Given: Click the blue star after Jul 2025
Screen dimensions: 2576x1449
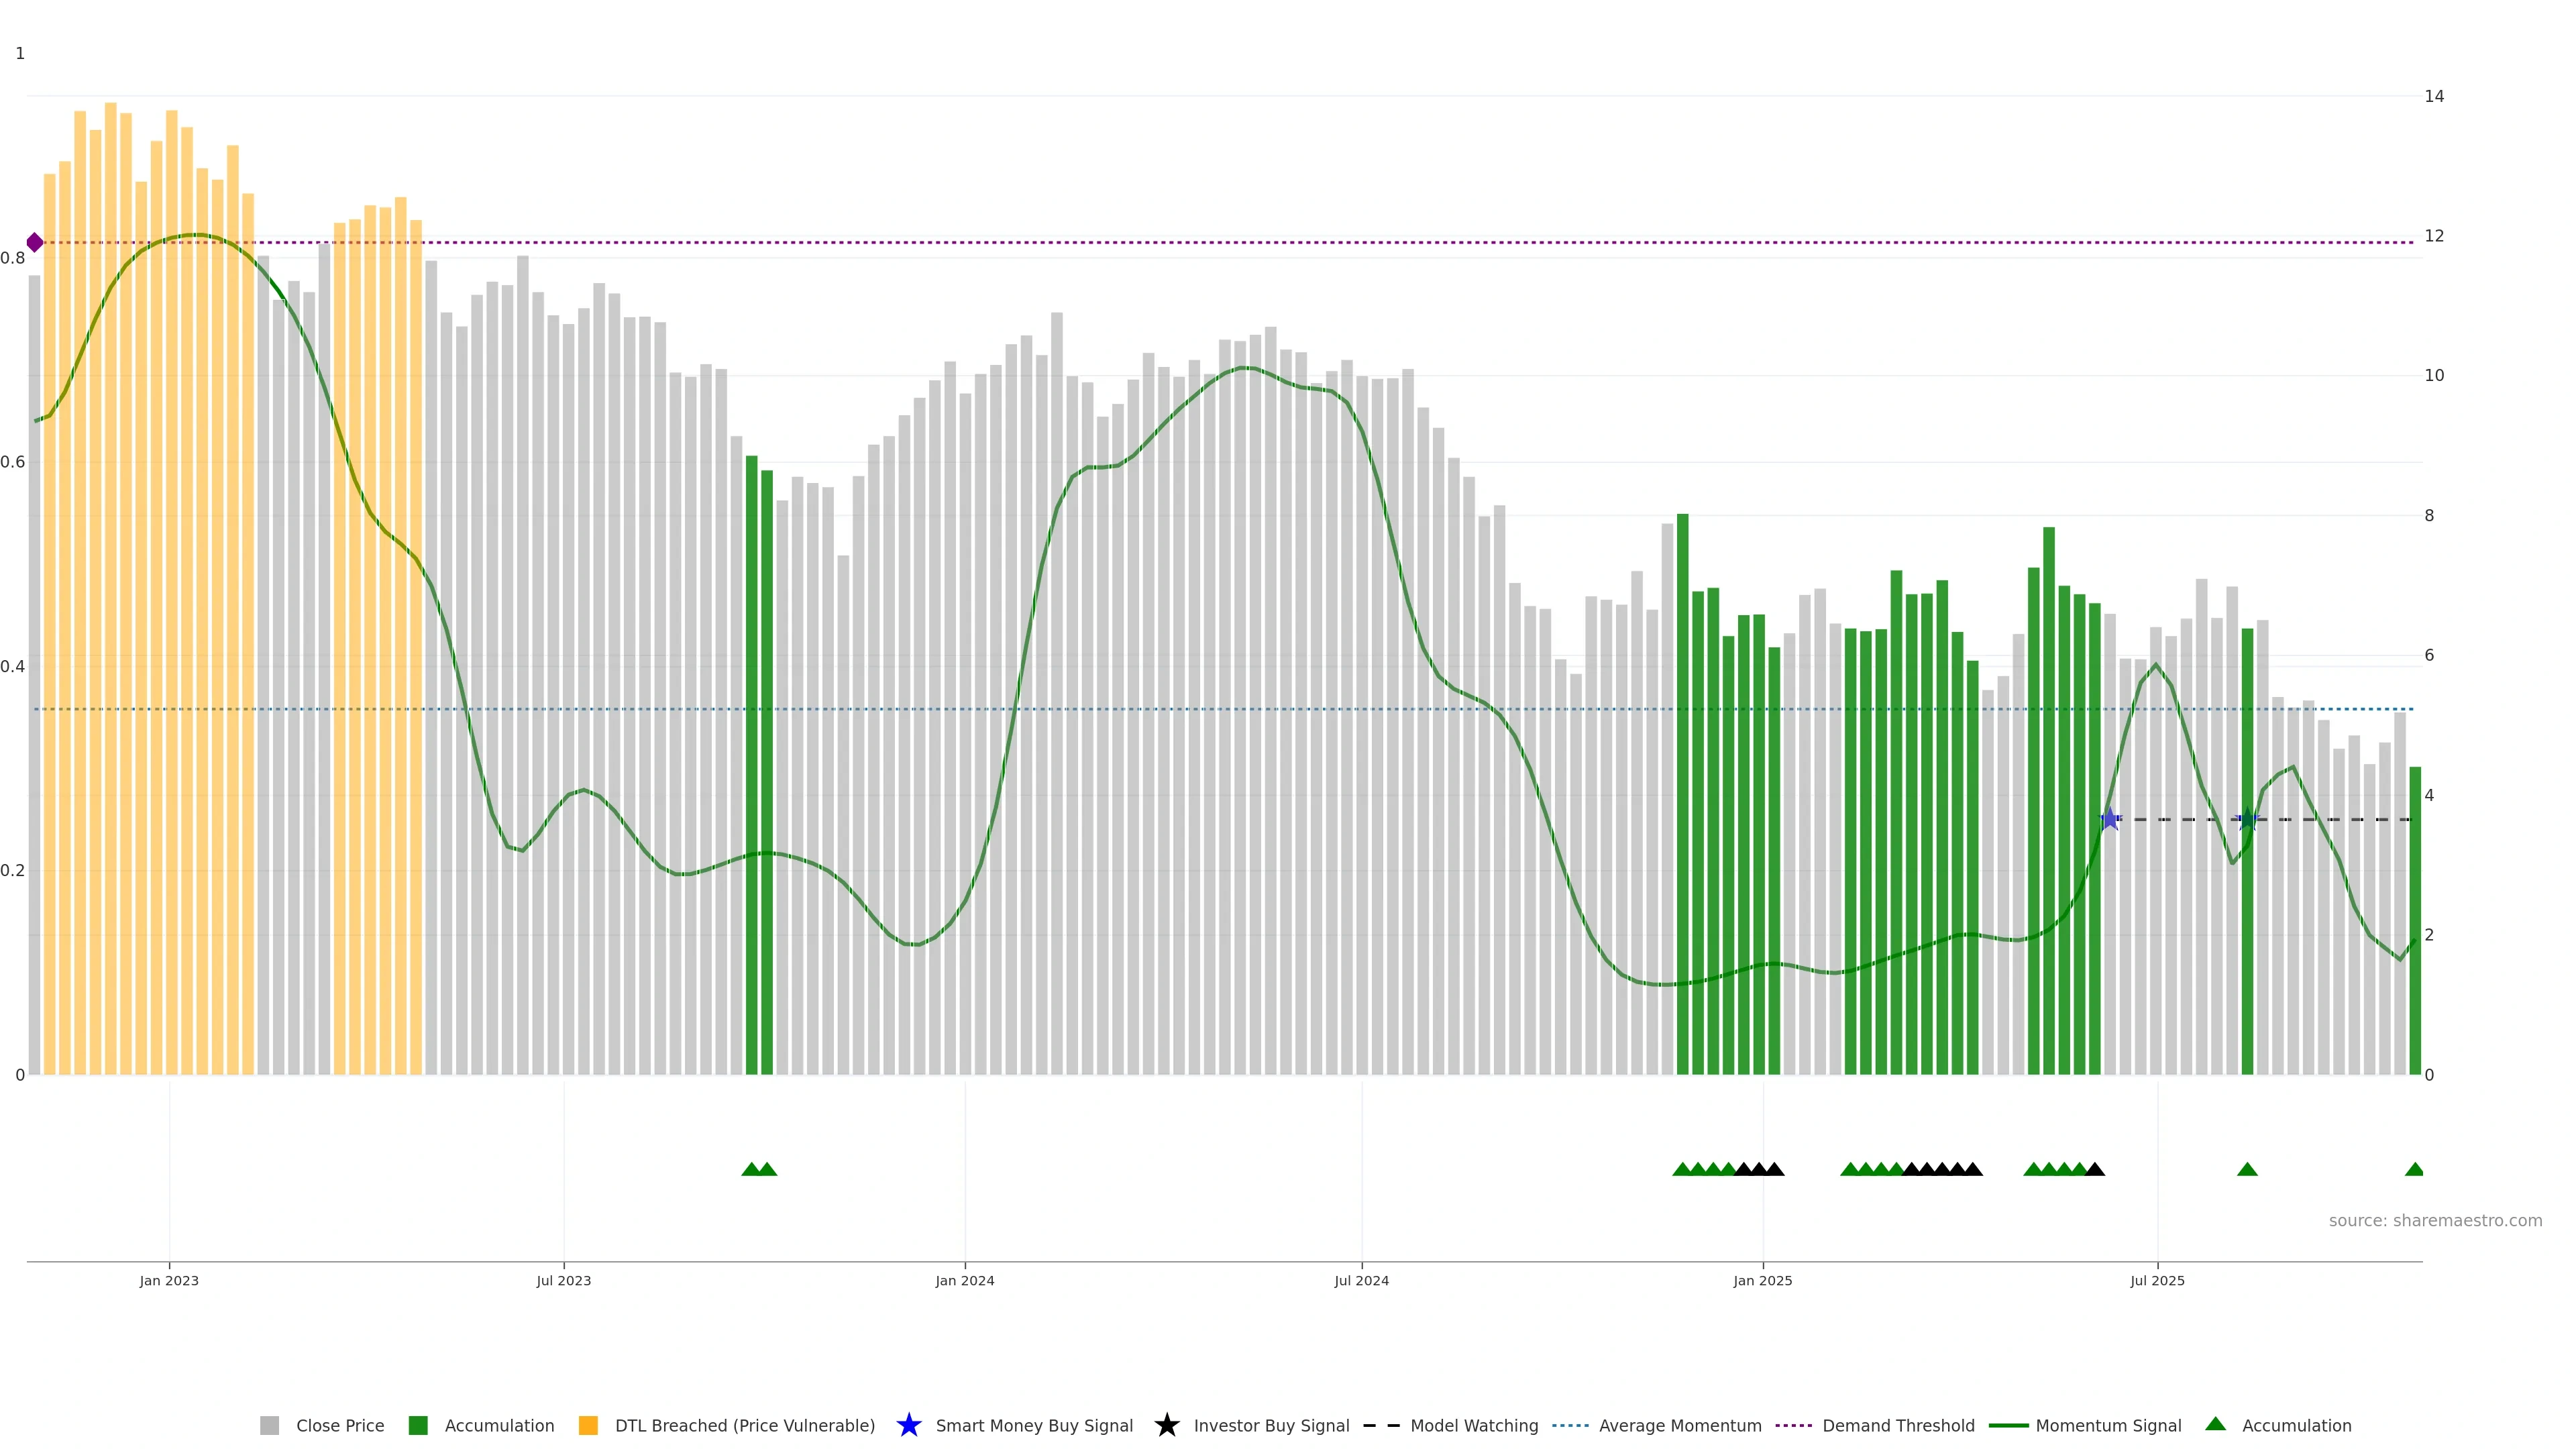Looking at the screenshot, I should coord(2247,819).
